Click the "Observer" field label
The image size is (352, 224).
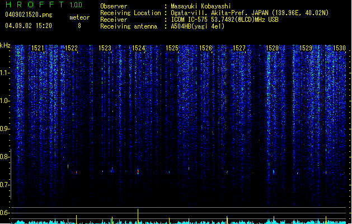pyautogui.click(x=114, y=6)
